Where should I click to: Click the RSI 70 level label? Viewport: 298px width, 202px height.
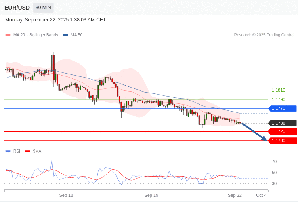click(x=274, y=162)
